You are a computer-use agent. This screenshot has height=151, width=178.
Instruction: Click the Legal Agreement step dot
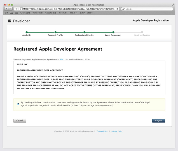[113, 32]
